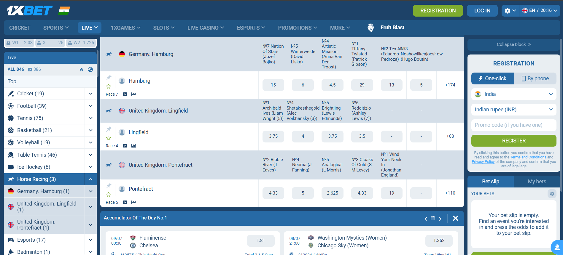563x255 pixels.
Task: Open Indian rupee currency dropdown
Action: 514,110
